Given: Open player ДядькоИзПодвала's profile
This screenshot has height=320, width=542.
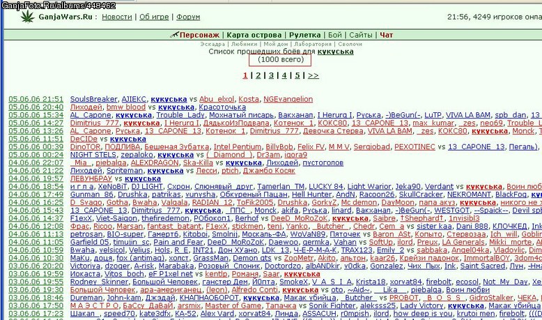Looking at the screenshot, I should coord(236,123).
